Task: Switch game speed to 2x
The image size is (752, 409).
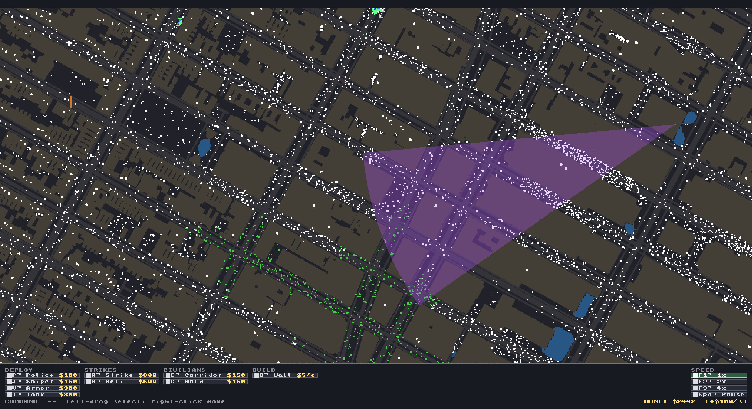Action: [719, 382]
